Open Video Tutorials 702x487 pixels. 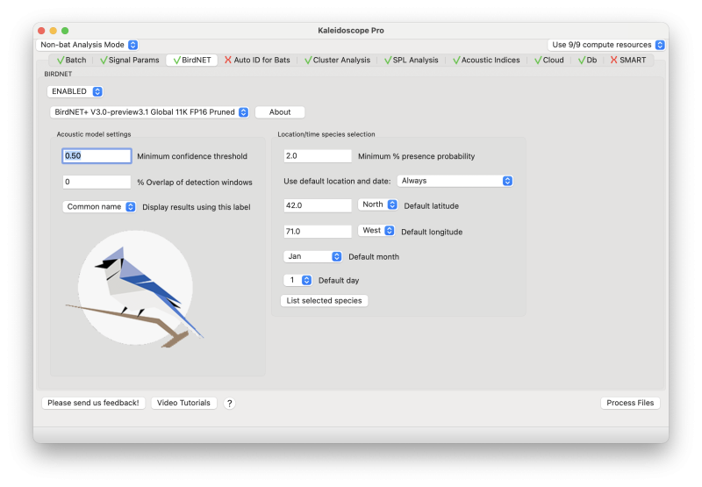coord(183,403)
